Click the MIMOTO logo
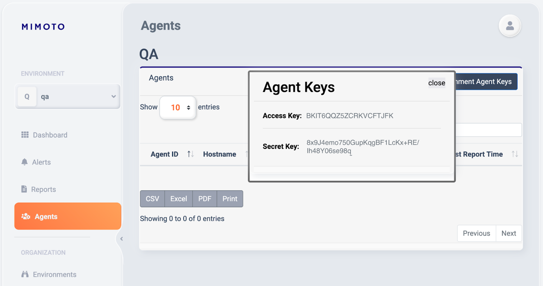The height and width of the screenshot is (286, 543). (43, 27)
